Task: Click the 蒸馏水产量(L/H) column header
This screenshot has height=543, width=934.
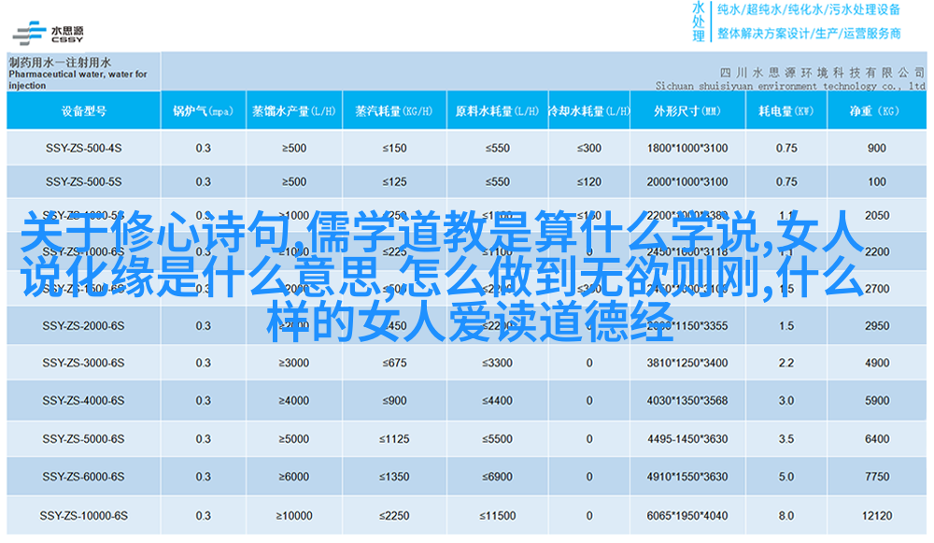Action: pos(294,111)
